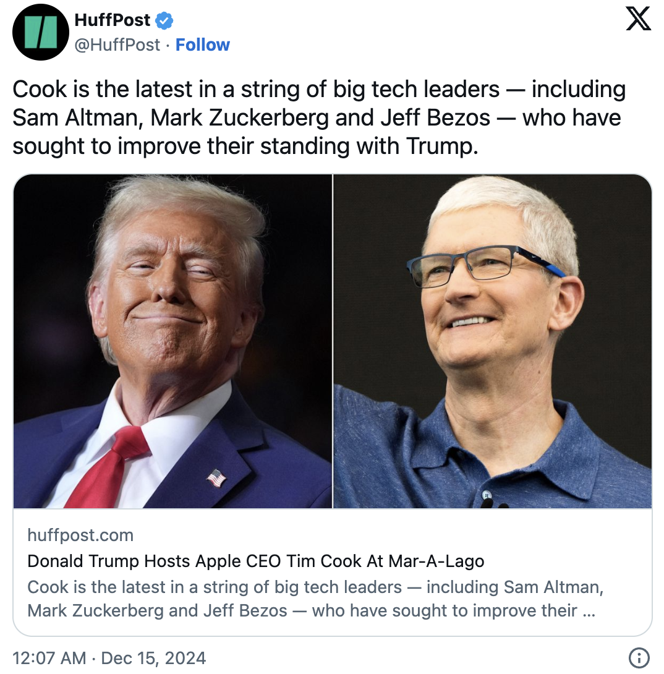Open the left photo of man in red tie

(172, 341)
